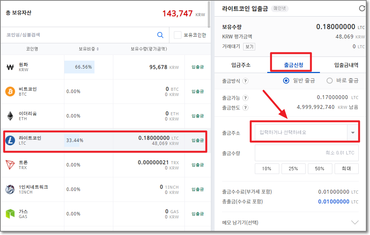
Task: Click the Bitcoin BTC coin icon
Action: pos(10,92)
